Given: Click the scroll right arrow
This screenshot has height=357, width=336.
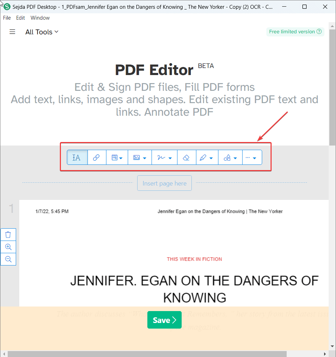Looking at the screenshot, I should tap(325, 354).
